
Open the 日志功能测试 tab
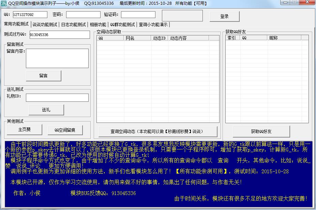coord(73,25)
